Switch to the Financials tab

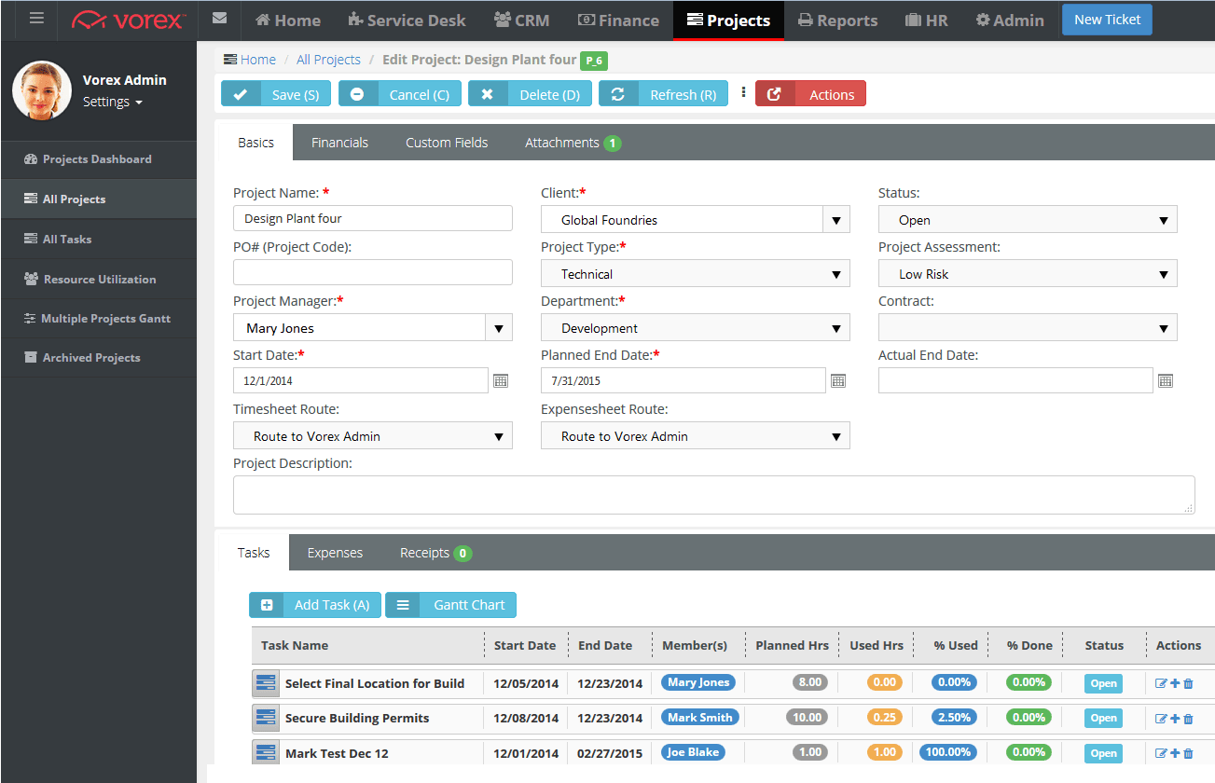click(x=339, y=143)
